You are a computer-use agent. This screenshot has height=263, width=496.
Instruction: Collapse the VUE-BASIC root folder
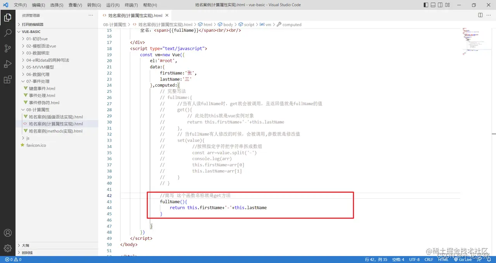pyautogui.click(x=57, y=32)
